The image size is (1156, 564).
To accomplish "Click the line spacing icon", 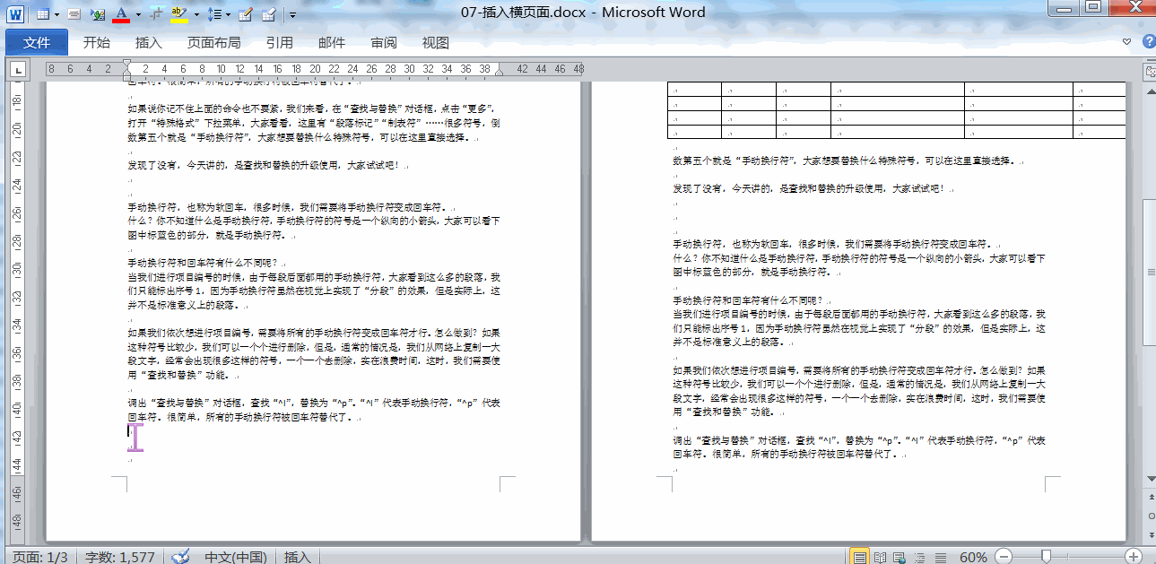I will pos(213,14).
